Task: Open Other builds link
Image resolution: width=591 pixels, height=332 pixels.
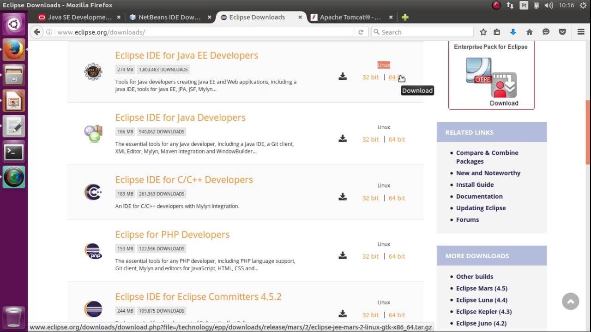Action: pos(475,277)
